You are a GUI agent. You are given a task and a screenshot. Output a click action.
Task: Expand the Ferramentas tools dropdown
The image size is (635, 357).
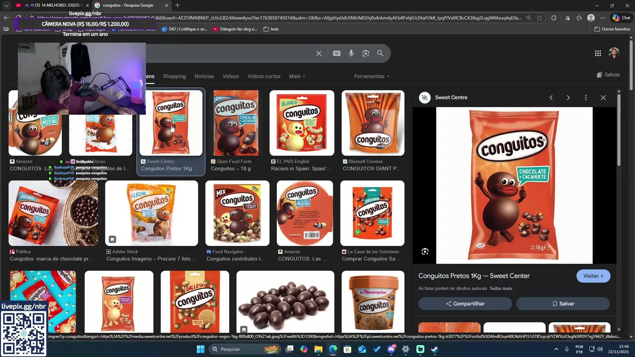pyautogui.click(x=372, y=76)
